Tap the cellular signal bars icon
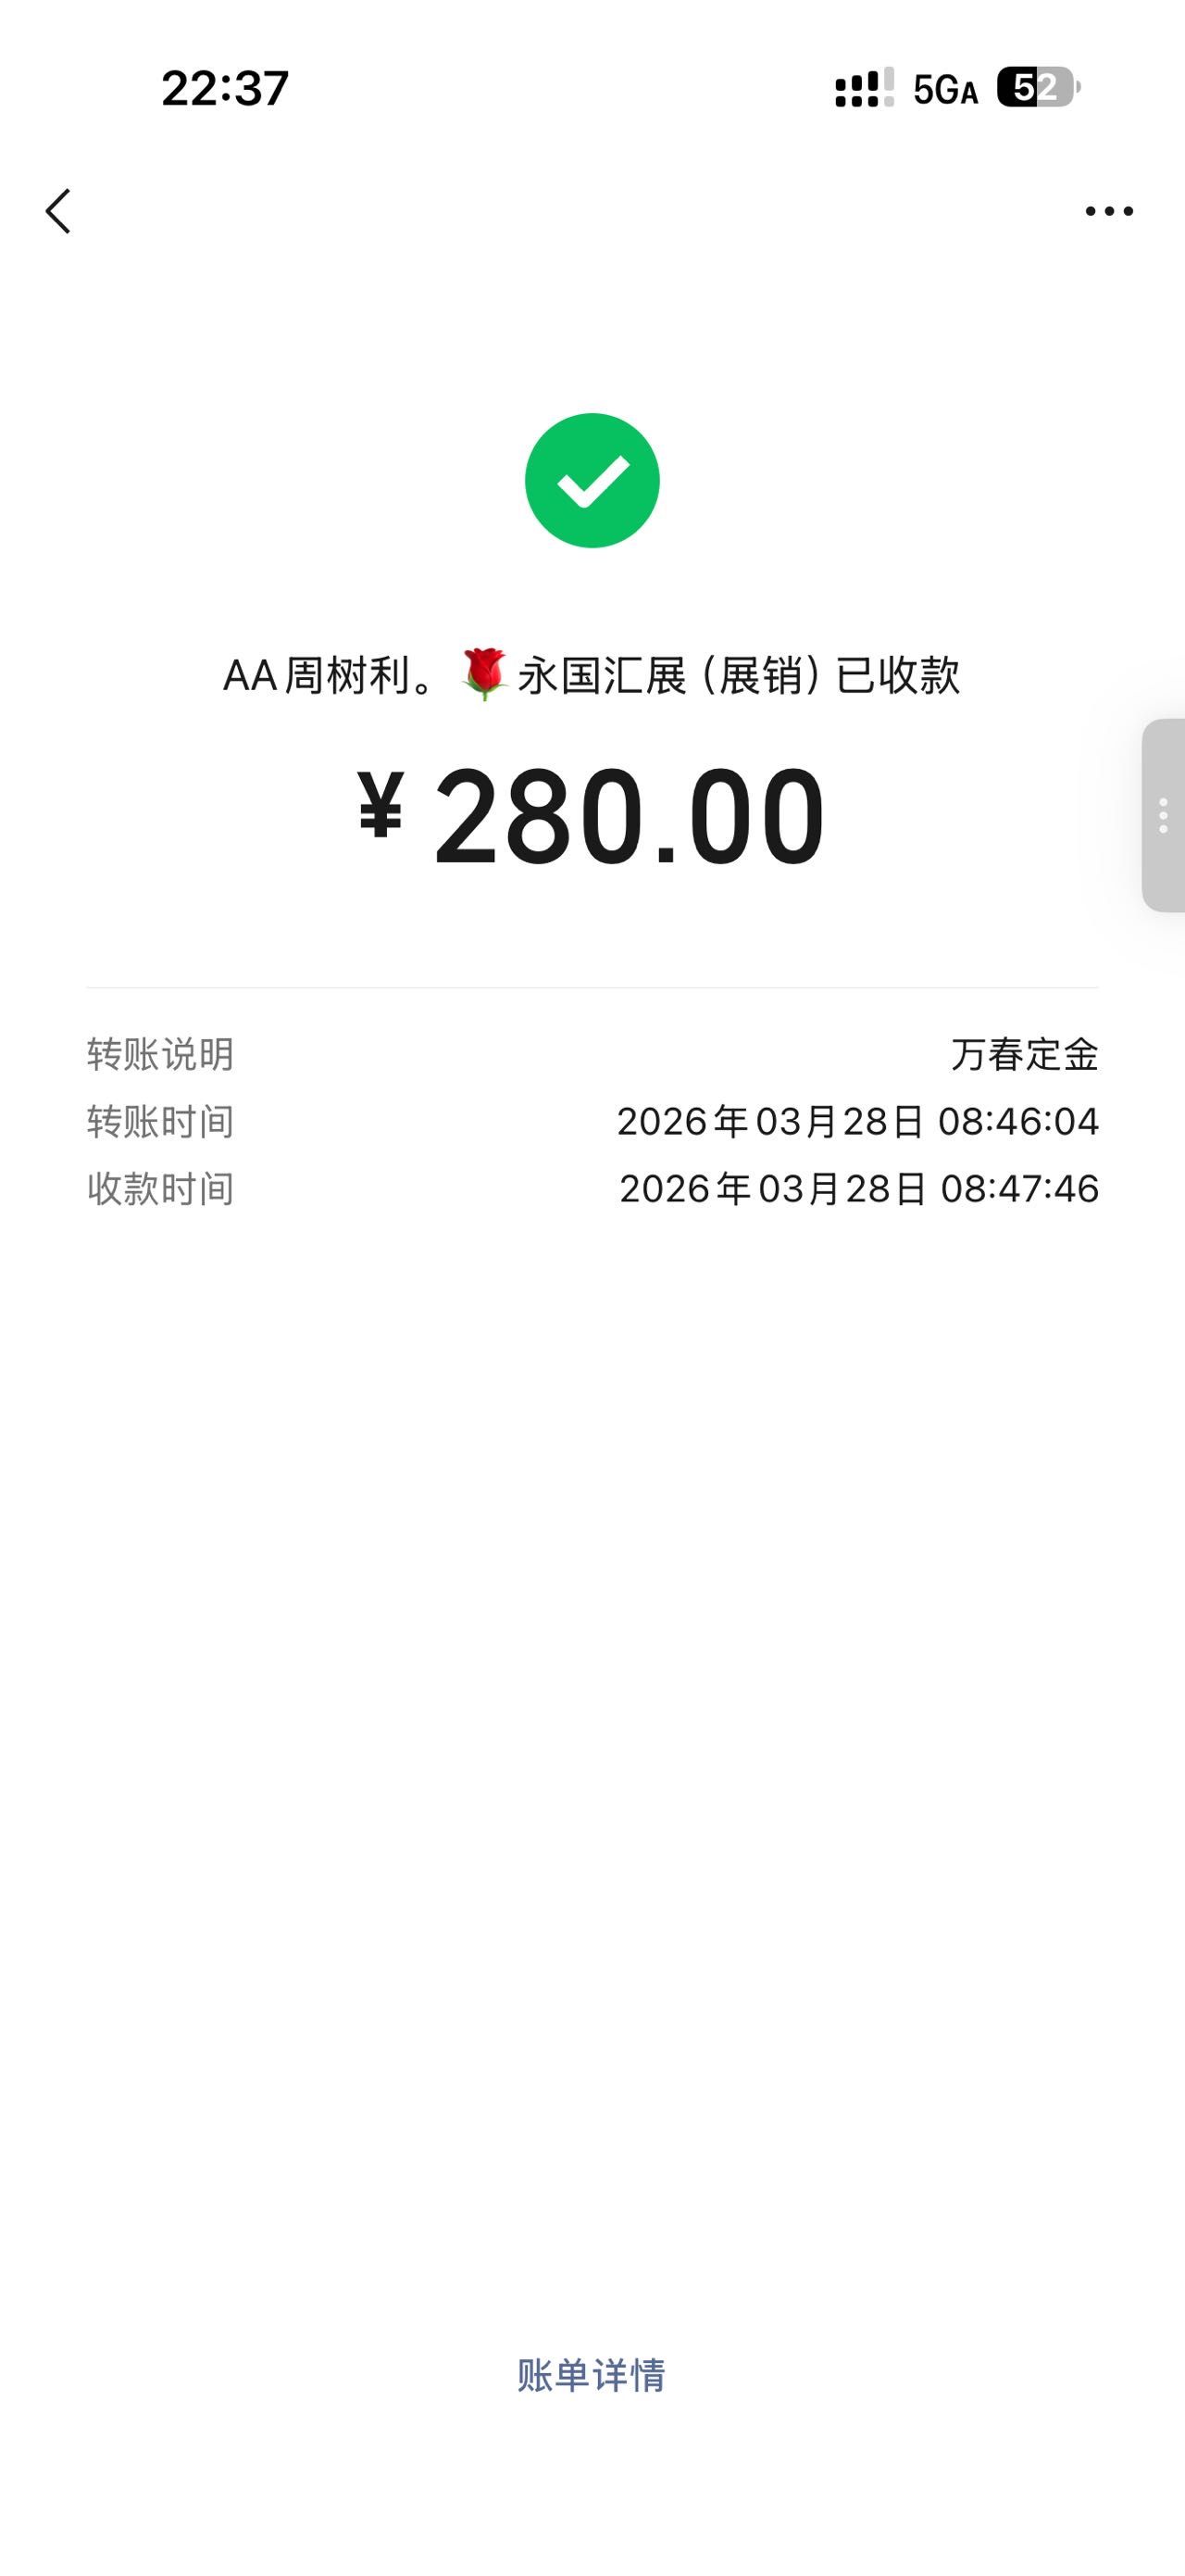The width and height of the screenshot is (1185, 2576). pos(863,88)
